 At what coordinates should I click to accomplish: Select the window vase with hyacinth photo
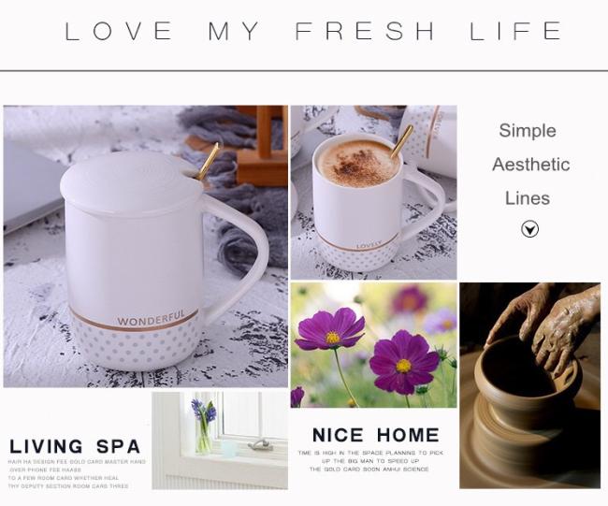(x=220, y=441)
